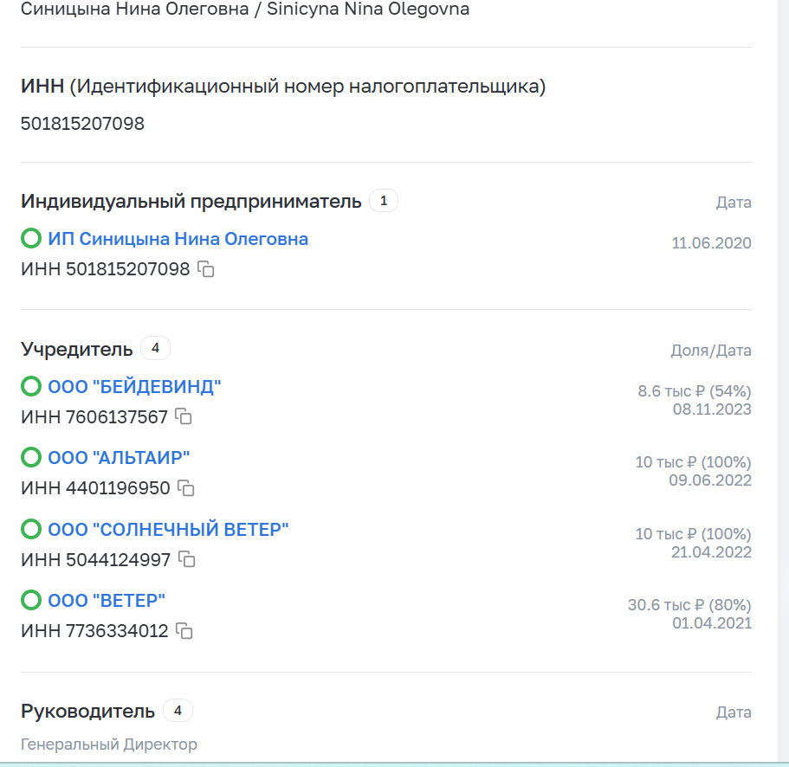
Task: Expand the Учредитель section
Action: tap(76, 348)
